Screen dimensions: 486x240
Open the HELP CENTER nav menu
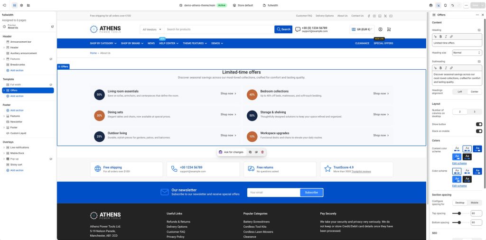click(168, 43)
